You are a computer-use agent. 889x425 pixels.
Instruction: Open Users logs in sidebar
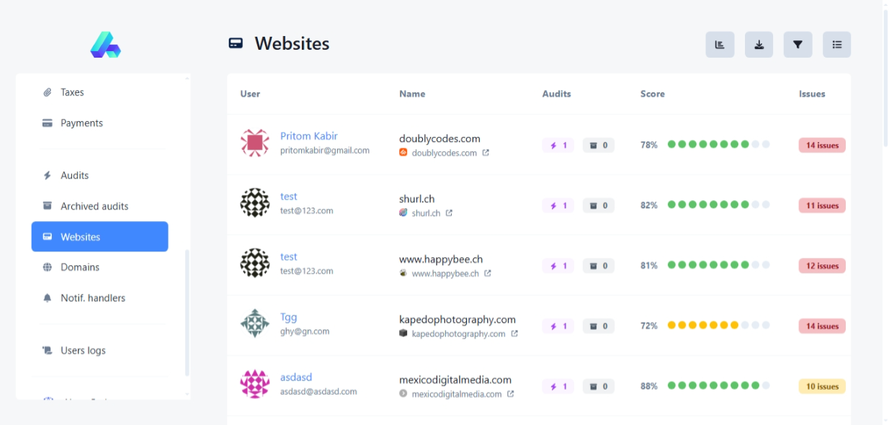click(x=83, y=351)
